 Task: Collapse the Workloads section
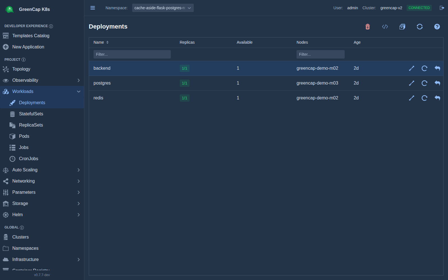tap(42, 91)
